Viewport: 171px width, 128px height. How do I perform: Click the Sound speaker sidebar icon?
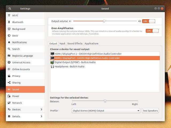pyautogui.click(x=9, y=89)
